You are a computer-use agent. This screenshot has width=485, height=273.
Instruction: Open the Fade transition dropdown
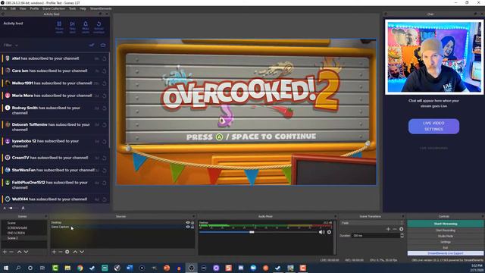(372, 223)
